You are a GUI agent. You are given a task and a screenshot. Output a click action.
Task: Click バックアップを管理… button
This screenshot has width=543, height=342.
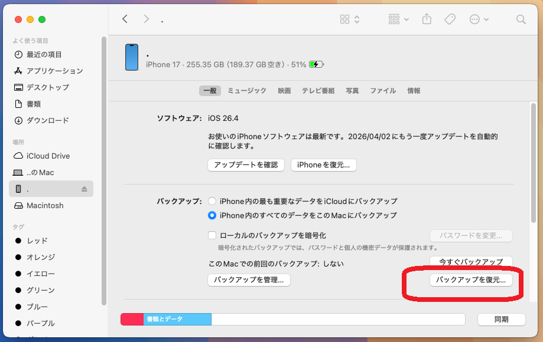[249, 280]
